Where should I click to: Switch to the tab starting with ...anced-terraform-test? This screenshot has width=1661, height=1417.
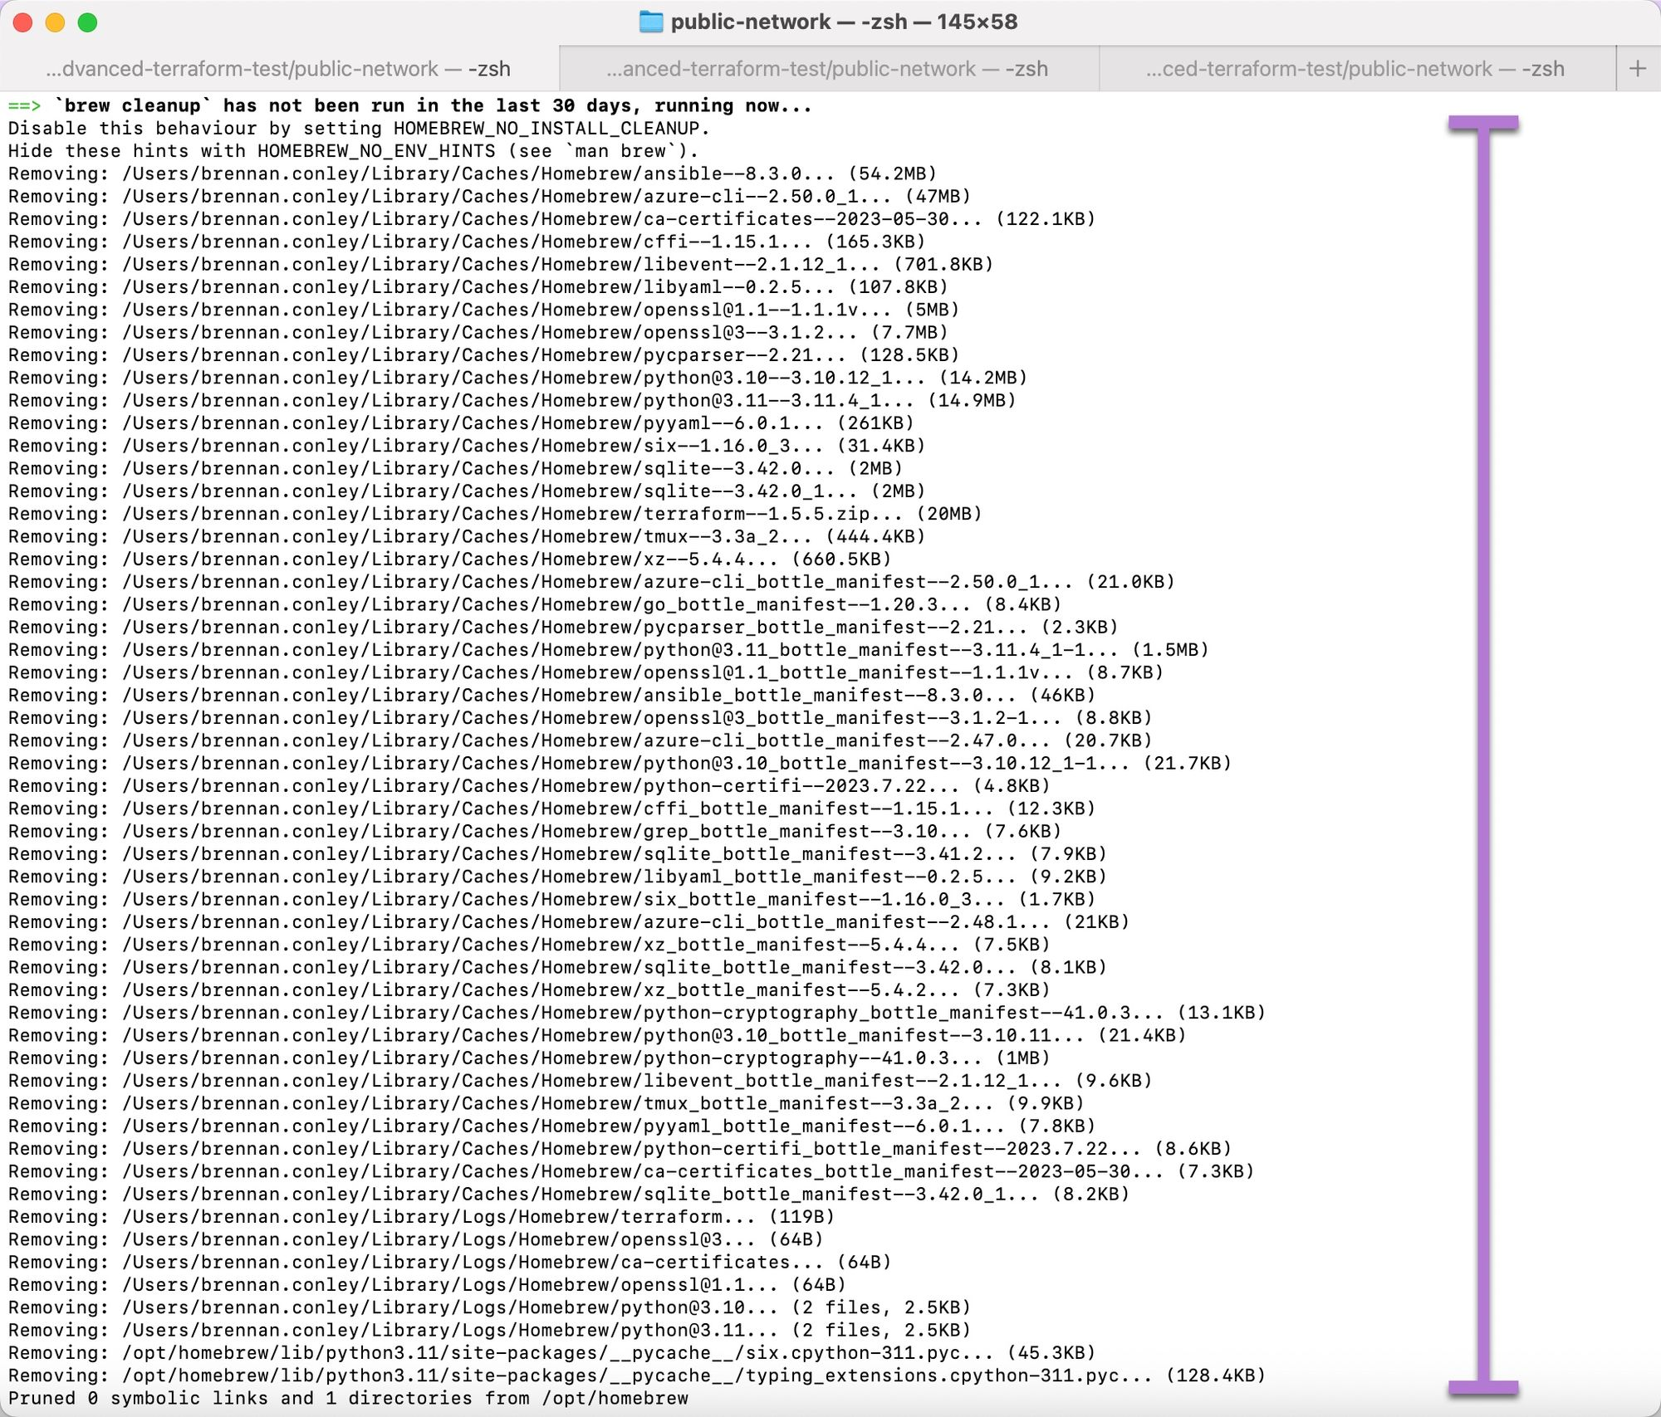[x=827, y=69]
